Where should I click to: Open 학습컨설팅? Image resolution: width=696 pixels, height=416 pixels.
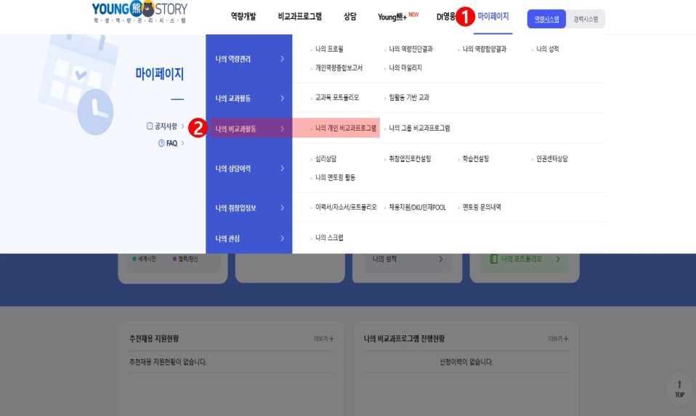[475, 159]
